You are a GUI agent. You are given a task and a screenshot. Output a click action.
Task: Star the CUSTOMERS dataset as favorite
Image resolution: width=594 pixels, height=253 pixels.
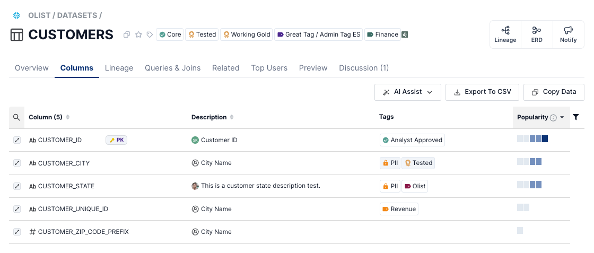(138, 34)
